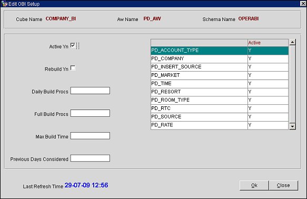Click the Active cell for PD_RATE
Screen dimensions: 307x199
268,125
